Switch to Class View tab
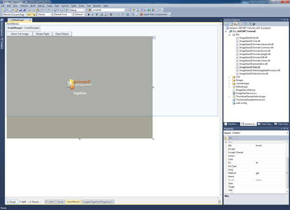Viewport: 290px width, 210px height. (281, 124)
